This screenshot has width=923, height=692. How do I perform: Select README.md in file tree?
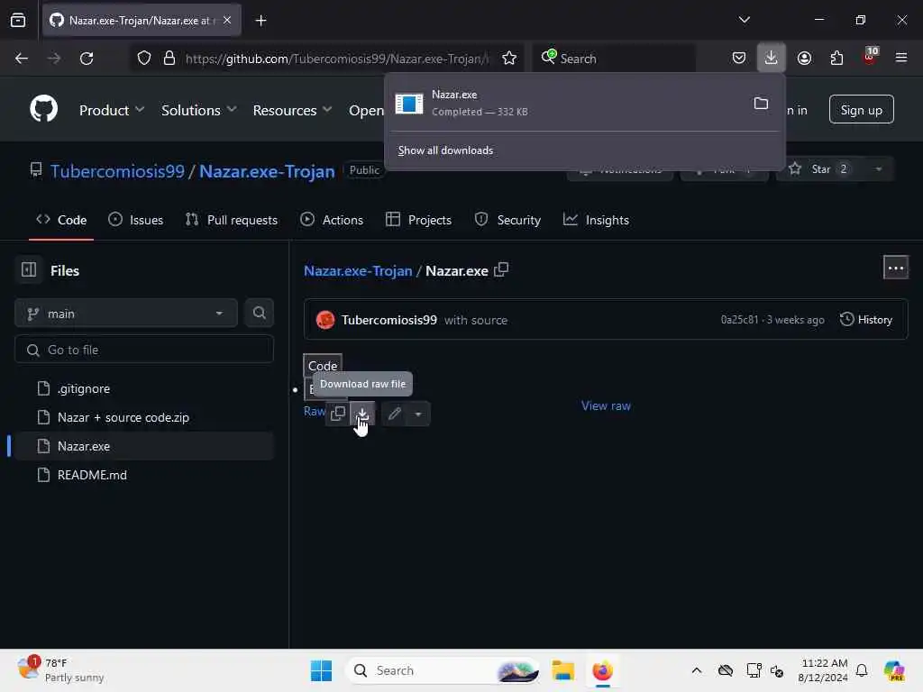tap(143, 475)
